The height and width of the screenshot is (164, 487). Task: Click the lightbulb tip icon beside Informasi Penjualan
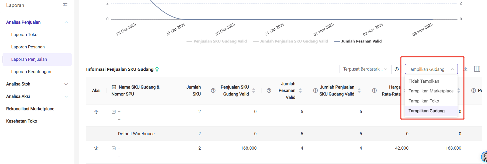(157, 69)
